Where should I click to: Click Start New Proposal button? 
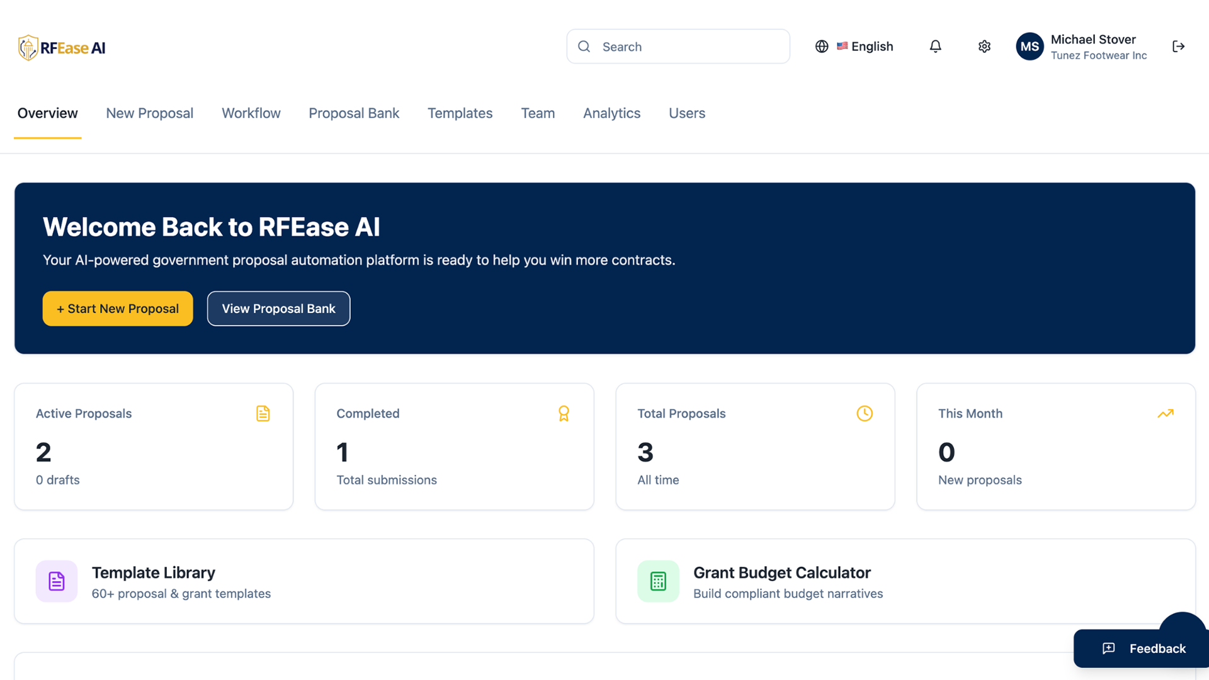(118, 309)
